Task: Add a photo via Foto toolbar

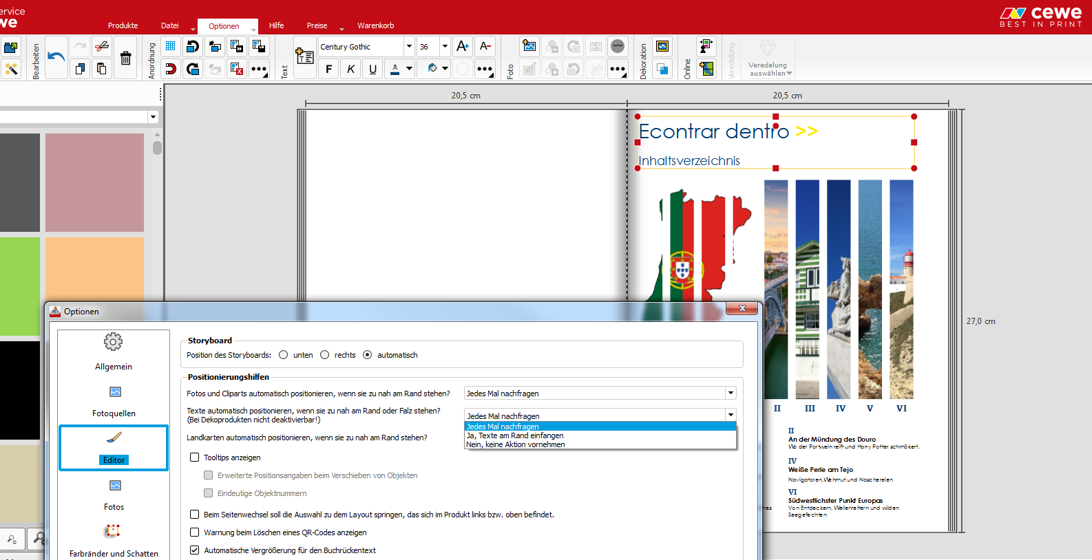Action: click(529, 46)
